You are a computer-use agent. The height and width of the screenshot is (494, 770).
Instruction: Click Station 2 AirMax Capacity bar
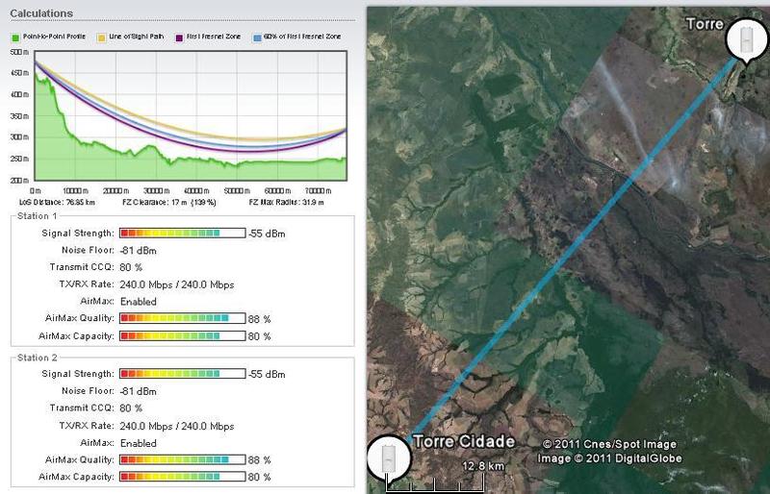pyautogui.click(x=183, y=477)
